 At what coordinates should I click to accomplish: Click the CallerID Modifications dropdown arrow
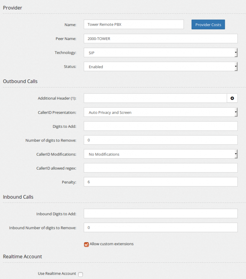point(236,154)
